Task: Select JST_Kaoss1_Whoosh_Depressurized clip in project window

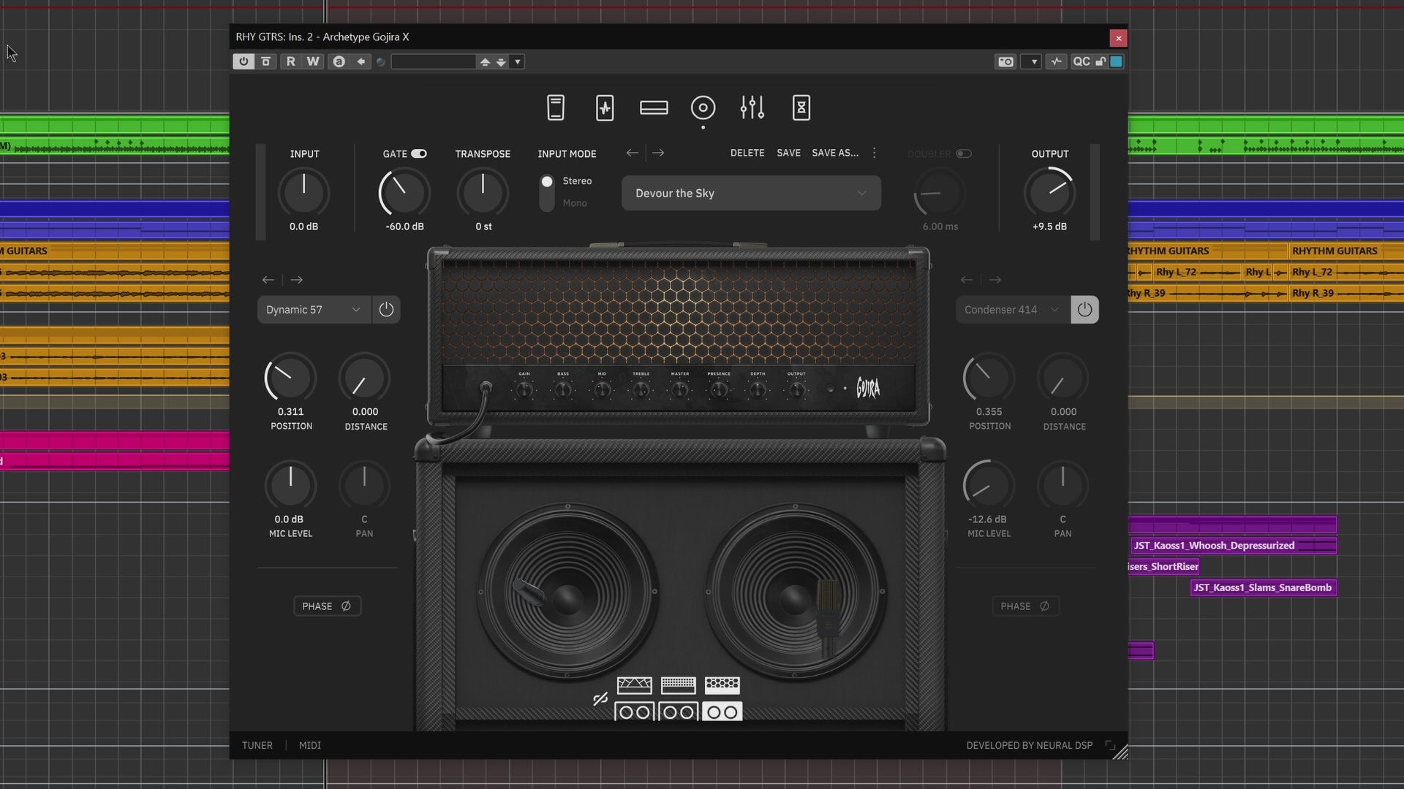Action: [x=1233, y=546]
